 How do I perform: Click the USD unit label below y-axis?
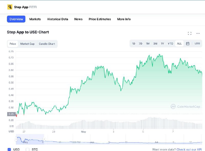(11, 131)
